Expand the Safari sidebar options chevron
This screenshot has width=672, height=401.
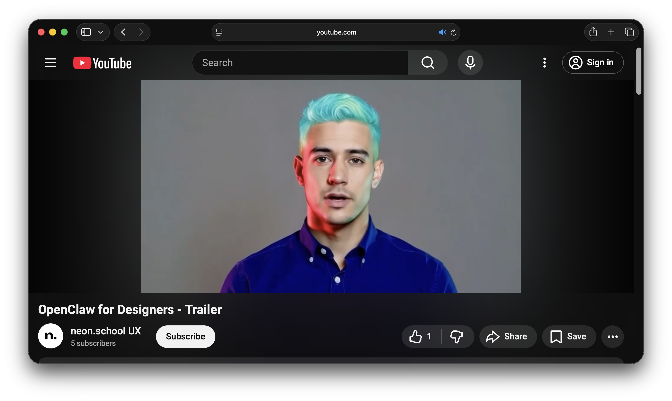tap(100, 32)
